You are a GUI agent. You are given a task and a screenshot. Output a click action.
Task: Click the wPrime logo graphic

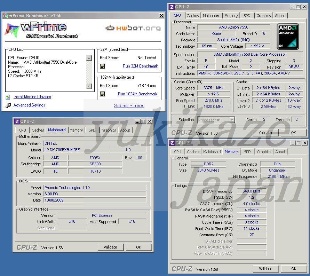tap(41, 30)
